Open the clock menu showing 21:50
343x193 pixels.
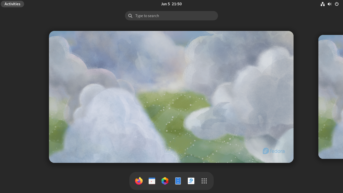(x=177, y=4)
